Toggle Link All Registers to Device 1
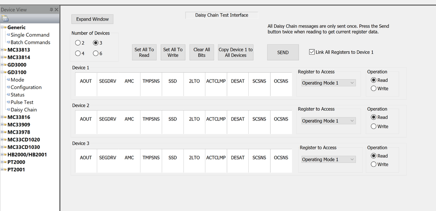The image size is (436, 211). coord(312,52)
